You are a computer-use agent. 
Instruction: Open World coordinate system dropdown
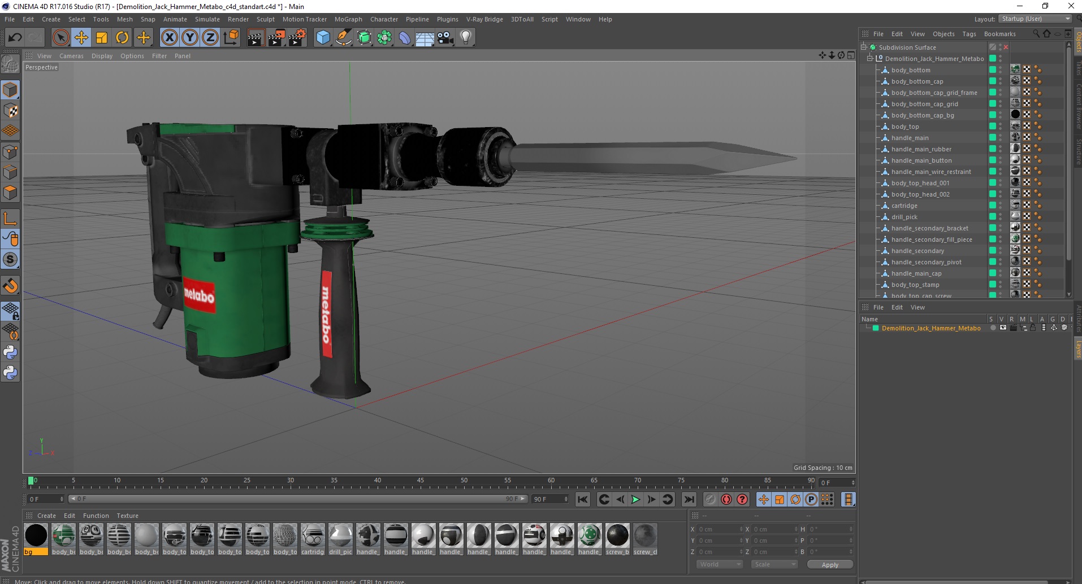tap(720, 564)
